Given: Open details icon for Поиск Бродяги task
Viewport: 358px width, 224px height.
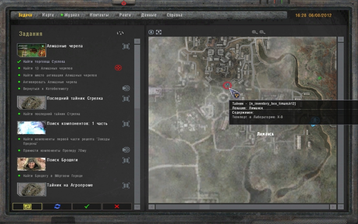Looking at the screenshot, I should (126, 161).
